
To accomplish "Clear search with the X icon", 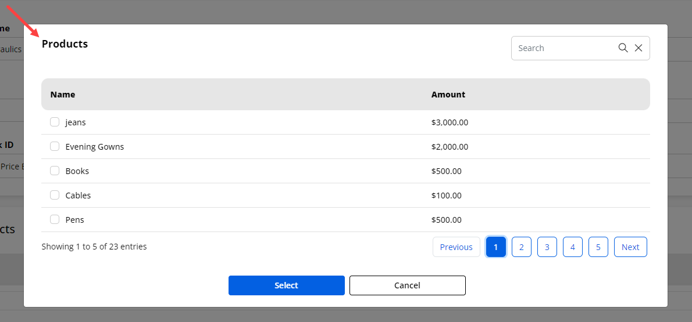I will (639, 48).
